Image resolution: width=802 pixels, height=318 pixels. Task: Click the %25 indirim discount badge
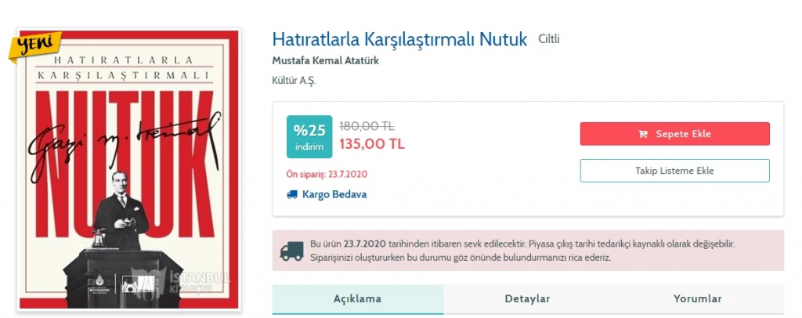(309, 136)
